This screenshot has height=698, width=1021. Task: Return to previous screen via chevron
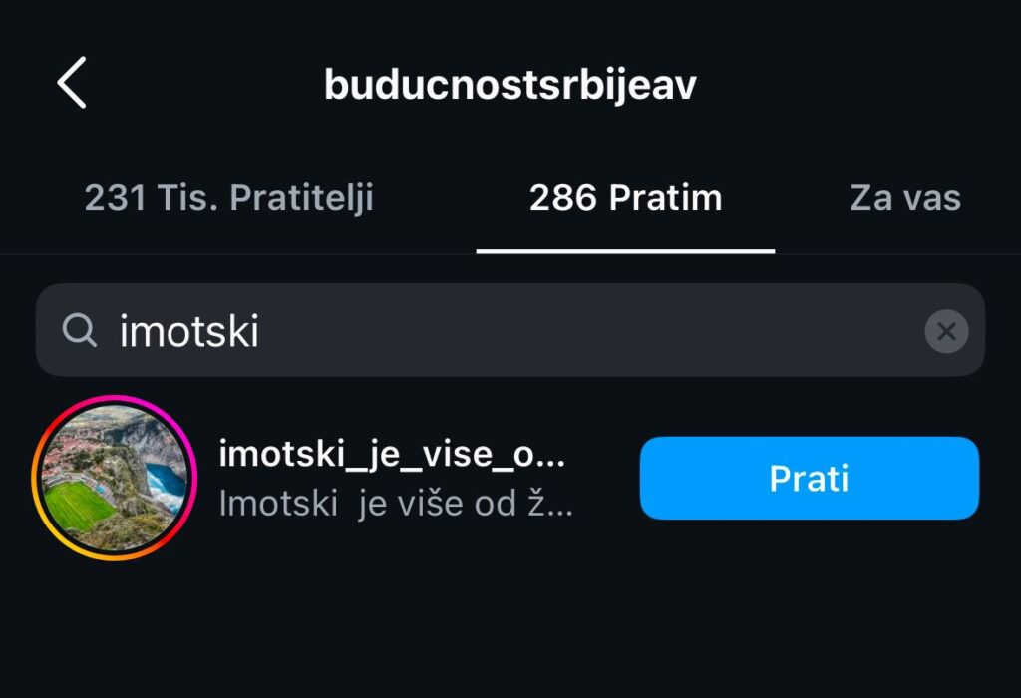click(72, 82)
